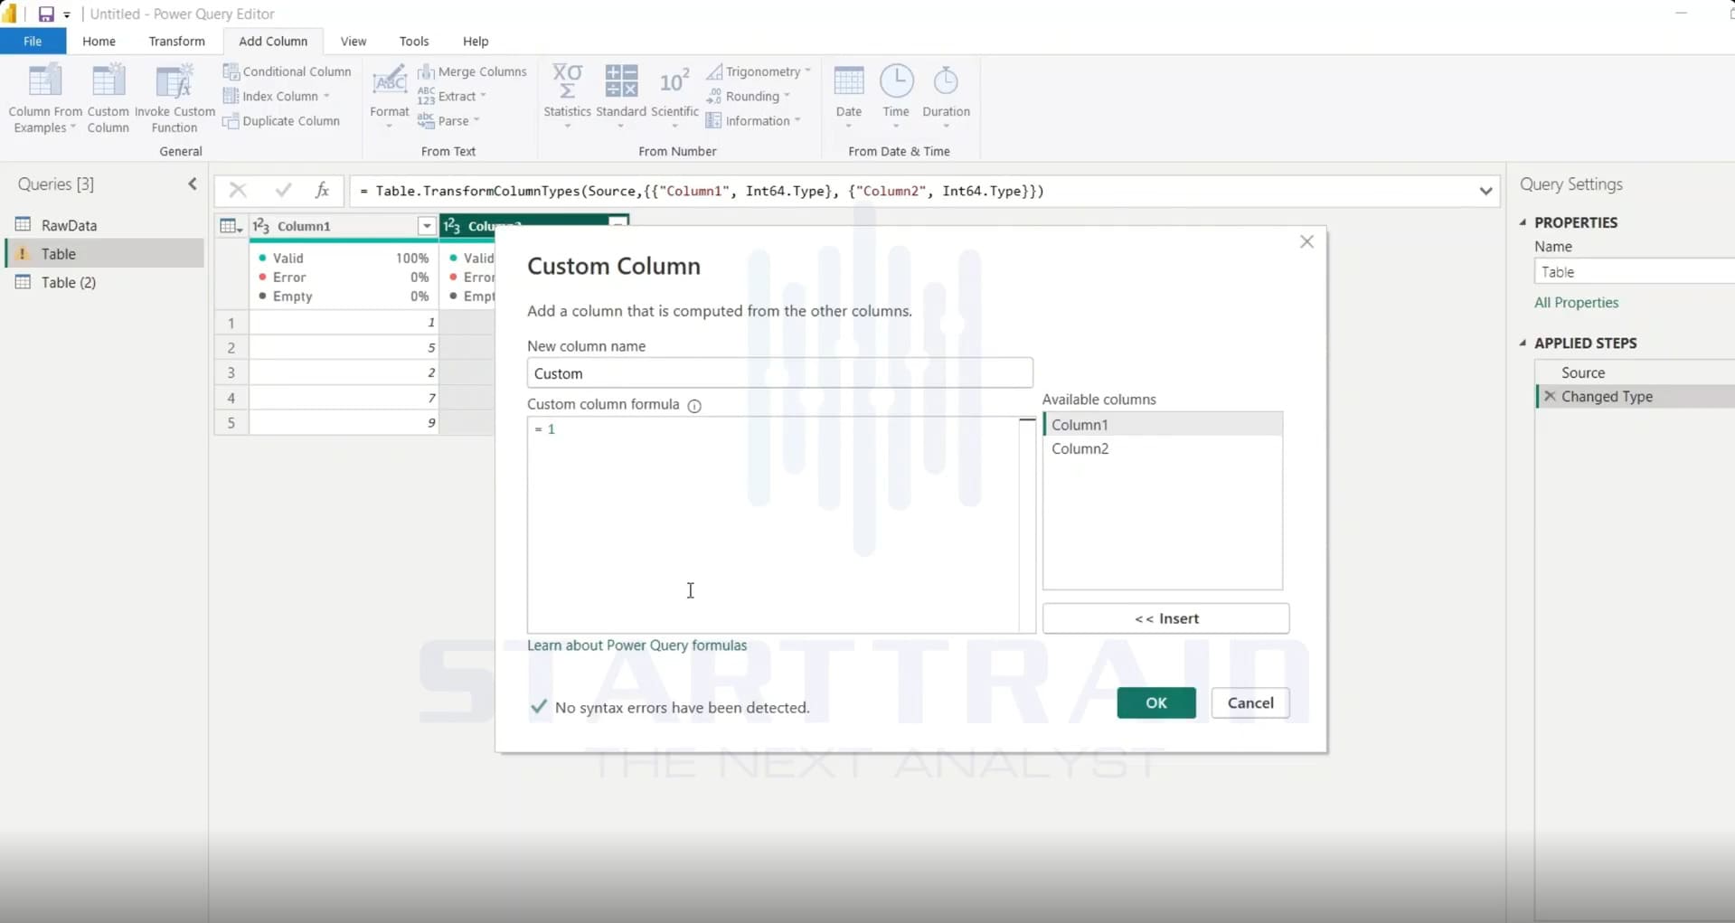Click the save icon in title bar
This screenshot has width=1735, height=923.
[x=45, y=14]
